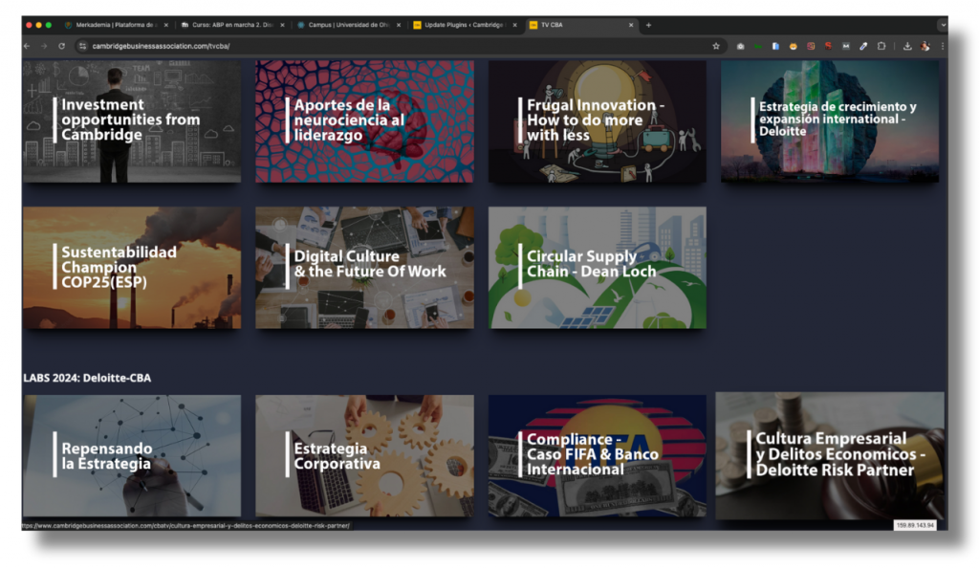This screenshot has width=979, height=569.
Task: Open Estrategia Corporativa card
Action: tap(364, 455)
